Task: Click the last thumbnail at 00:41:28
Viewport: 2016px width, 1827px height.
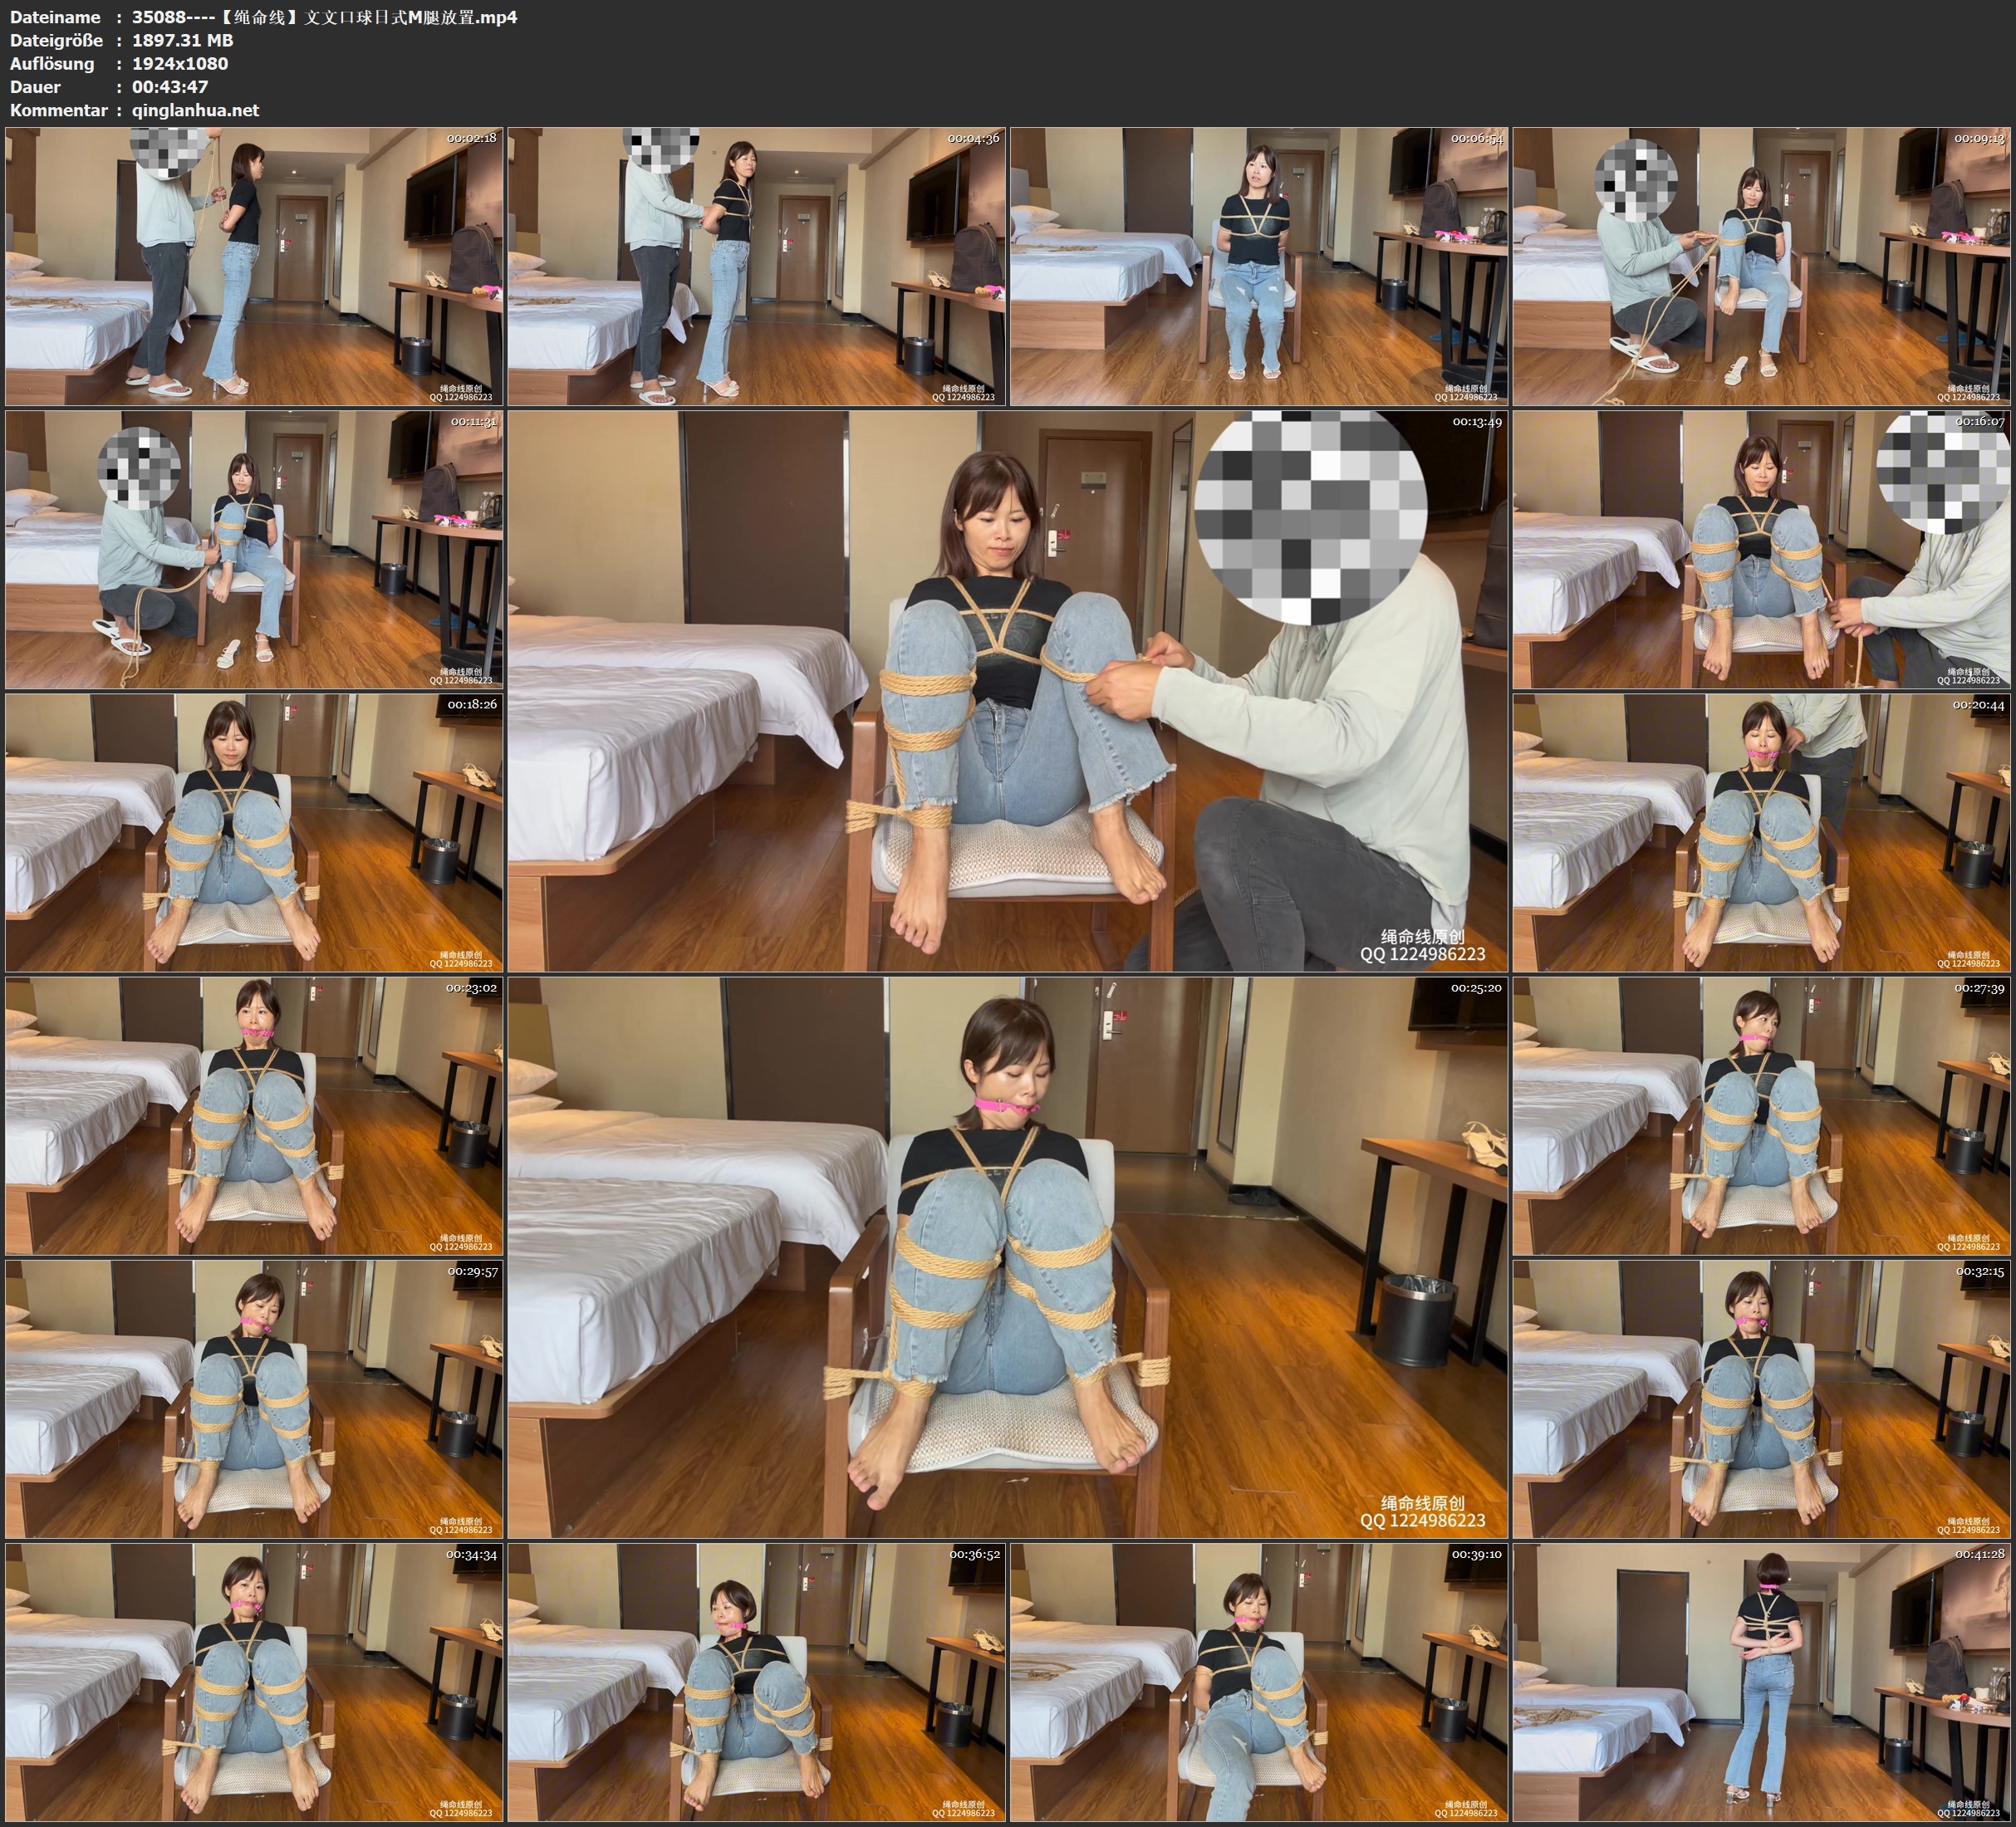Action: (x=1762, y=1683)
